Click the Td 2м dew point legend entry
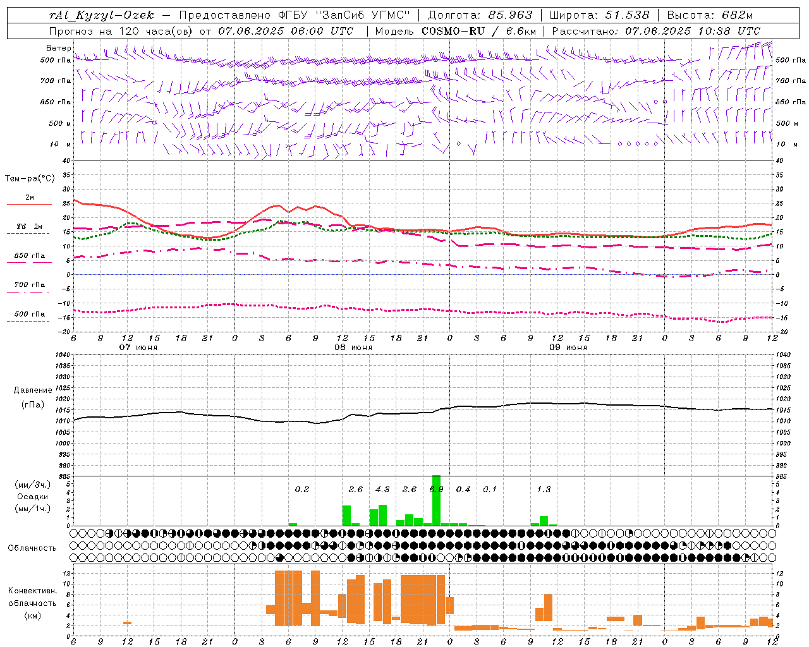 point(29,226)
